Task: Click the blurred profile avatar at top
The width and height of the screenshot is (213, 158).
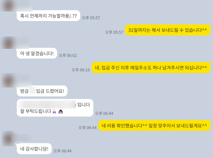Action: tap(9, 6)
